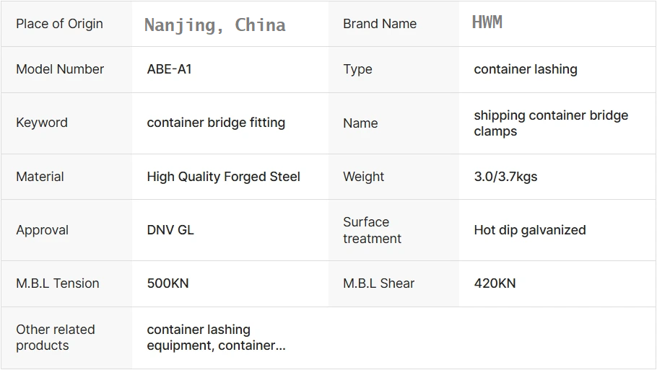Viewport: 657px width, 370px height.
Task: Select the container bridge fitting text
Action: pos(216,123)
